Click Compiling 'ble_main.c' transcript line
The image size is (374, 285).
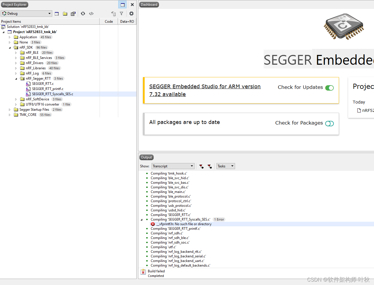coord(168,192)
